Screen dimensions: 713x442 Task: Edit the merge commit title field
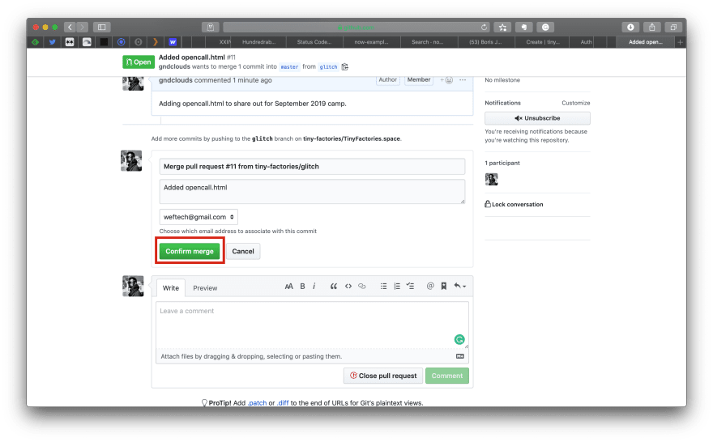point(312,166)
